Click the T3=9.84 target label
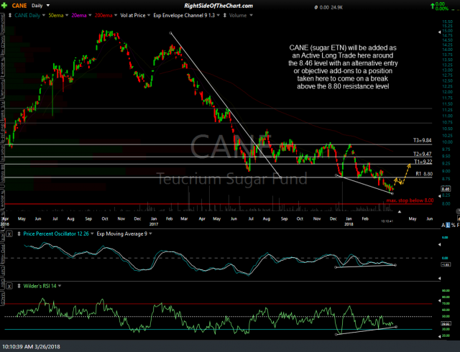The width and height of the screenshot is (460, 352). point(423,141)
